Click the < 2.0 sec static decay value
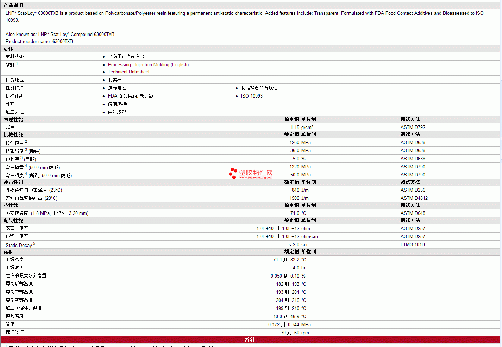This screenshot has width=502, height=347. point(299,245)
